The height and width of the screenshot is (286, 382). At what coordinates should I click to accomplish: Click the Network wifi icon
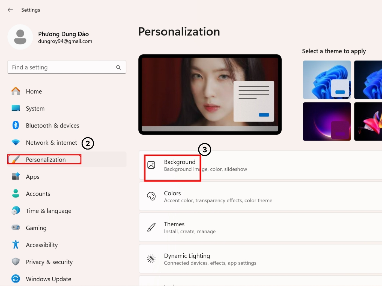pyautogui.click(x=16, y=142)
